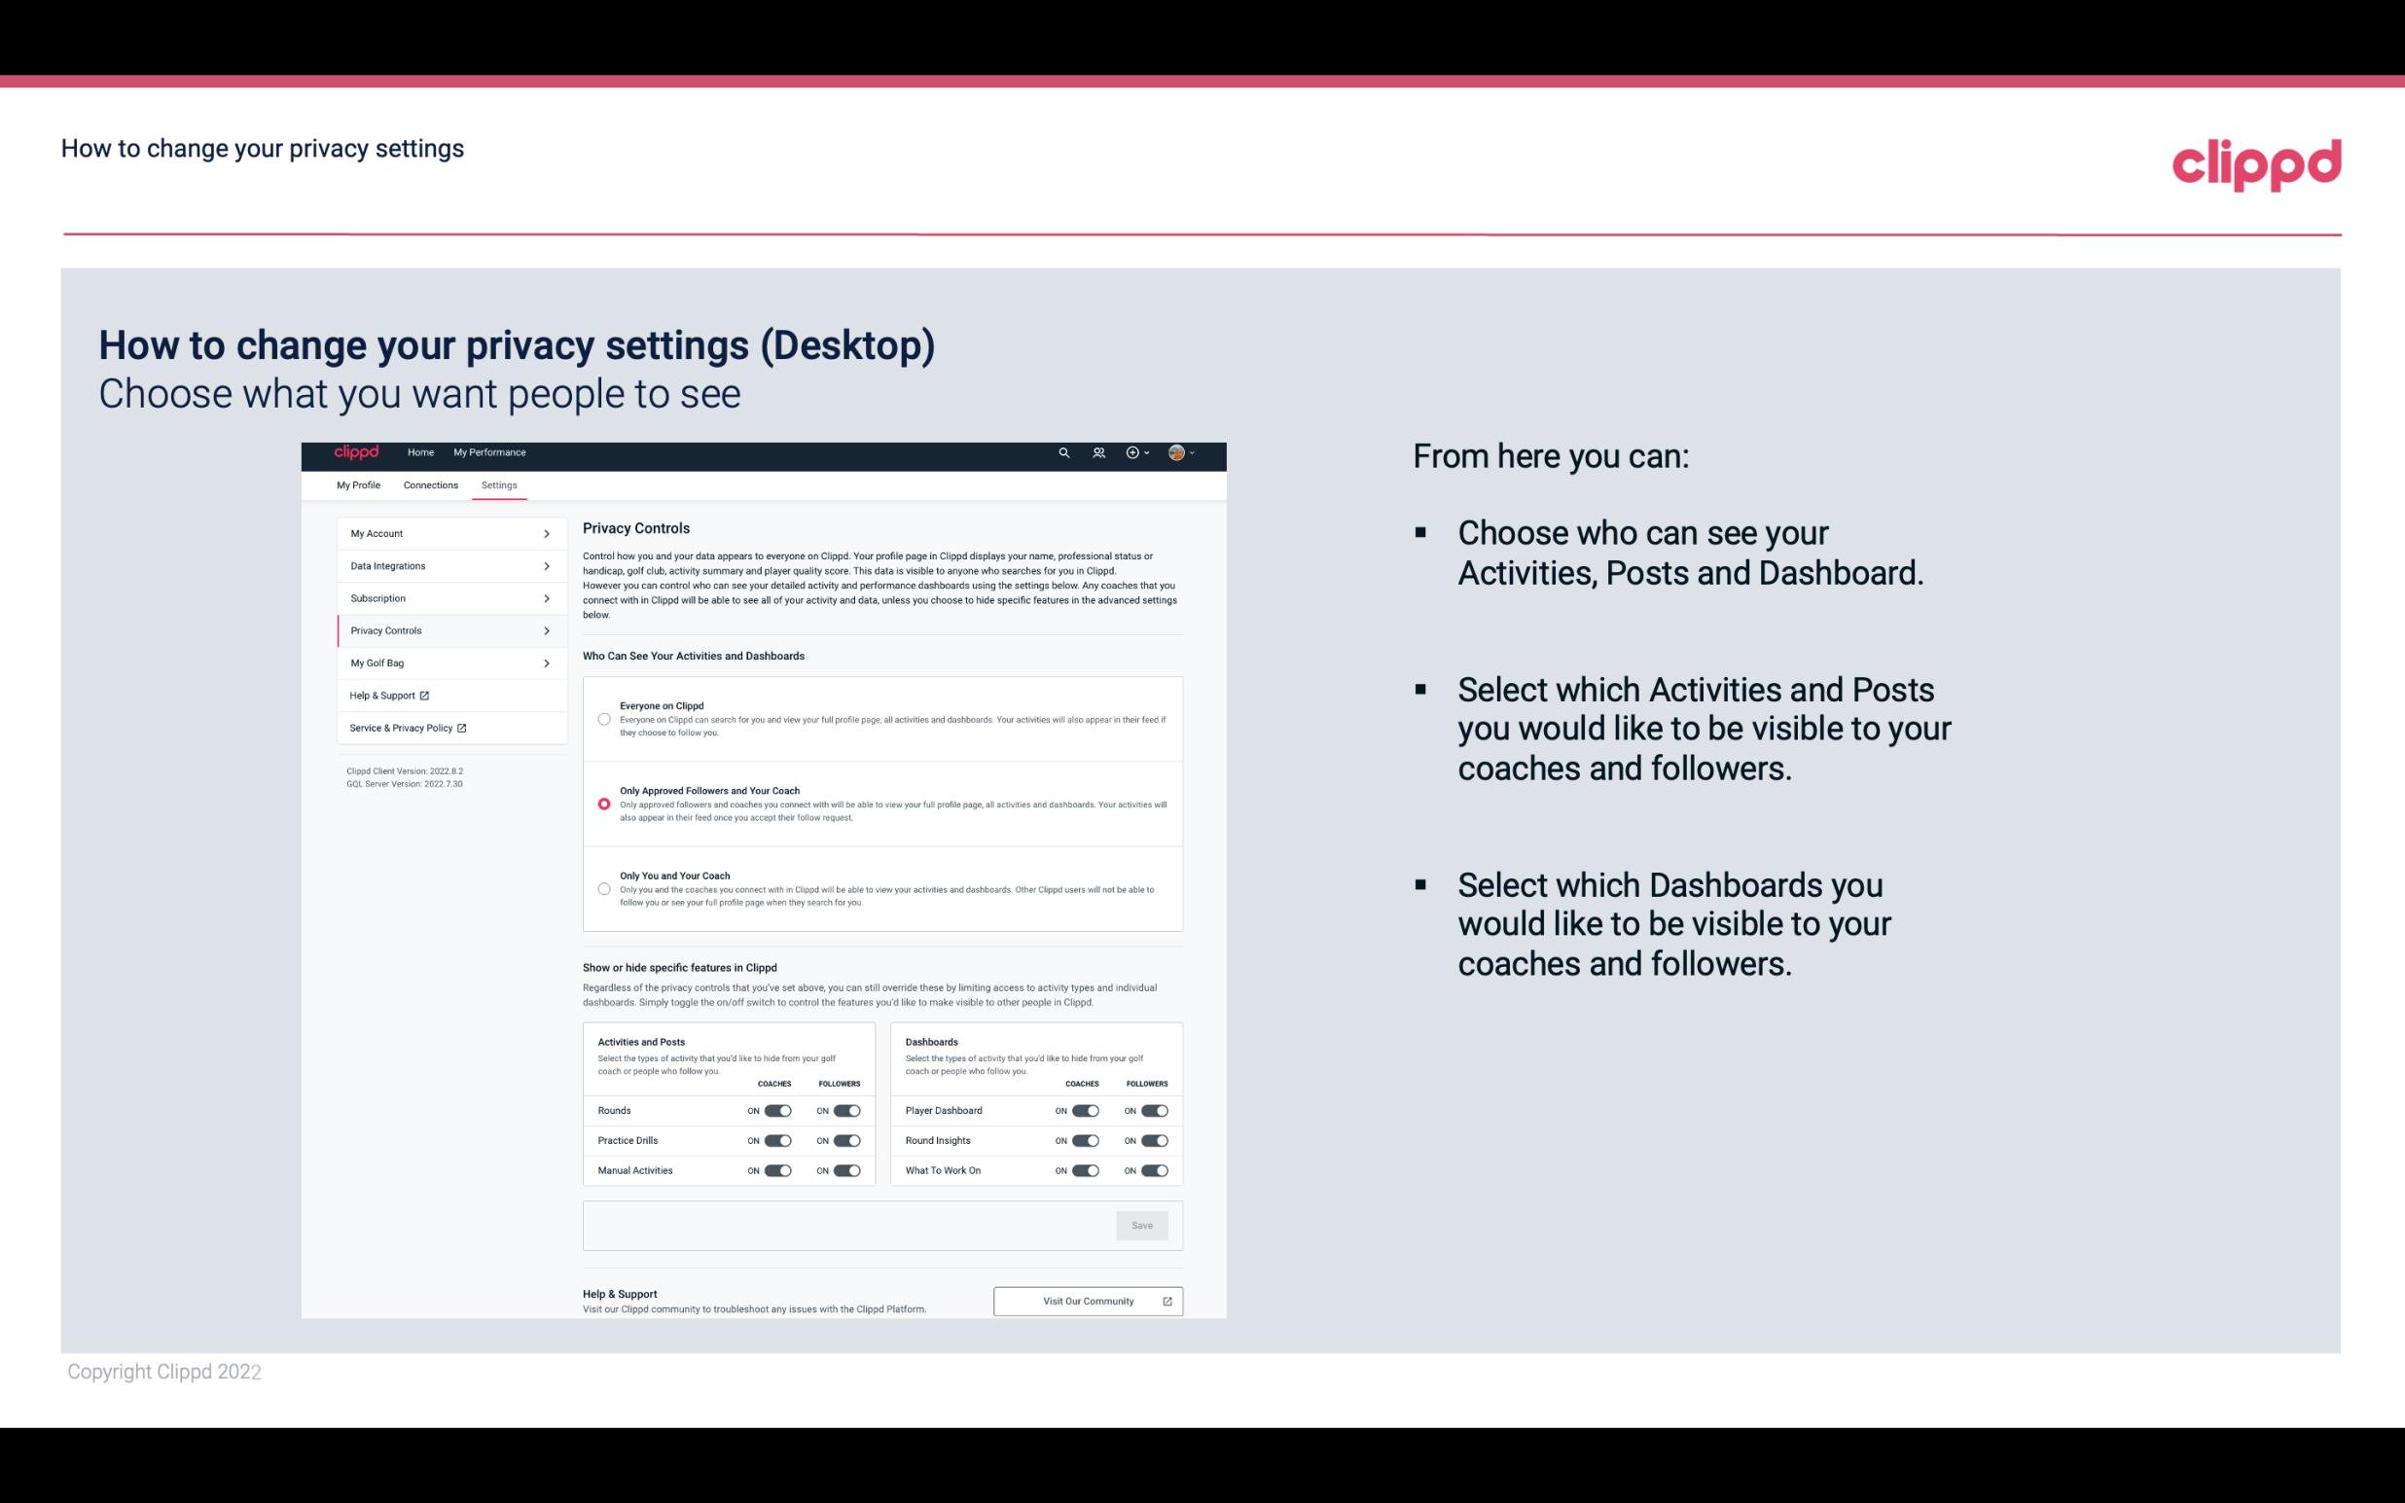Select the Connections tab
This screenshot has height=1503, width=2405.
[x=431, y=484]
